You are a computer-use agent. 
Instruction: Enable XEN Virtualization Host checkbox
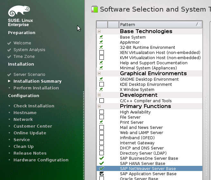click(102, 52)
